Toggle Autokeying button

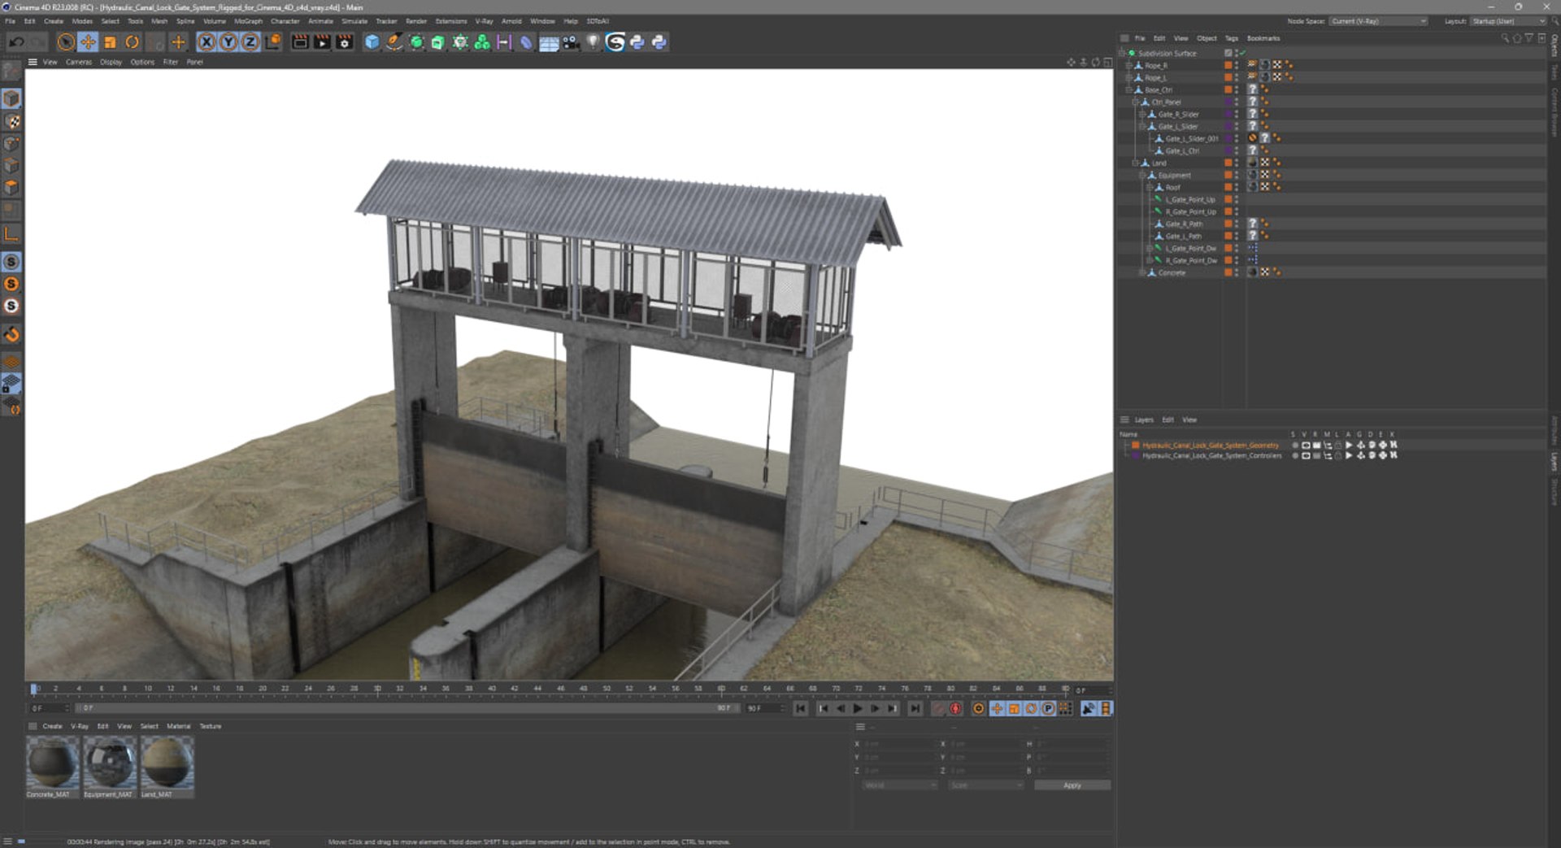point(955,709)
